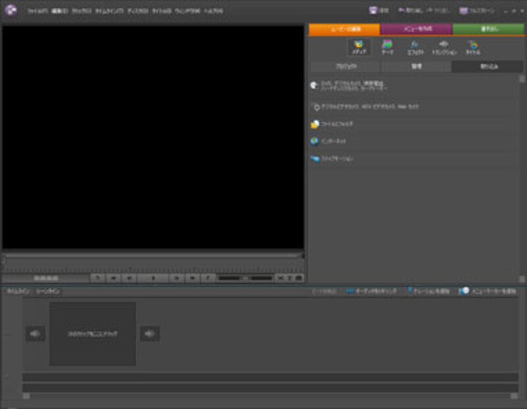The width and height of the screenshot is (527, 409).
Task: Select the Project (プロジェクト) sub-tab
Action: [345, 67]
